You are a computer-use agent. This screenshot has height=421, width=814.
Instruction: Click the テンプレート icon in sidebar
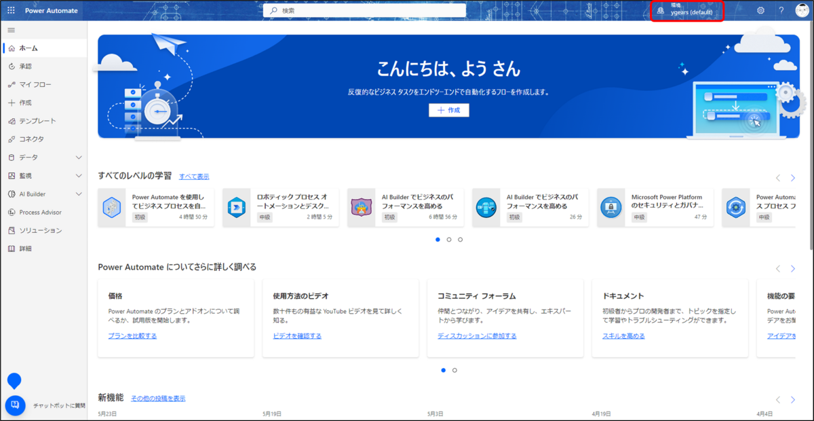point(12,121)
